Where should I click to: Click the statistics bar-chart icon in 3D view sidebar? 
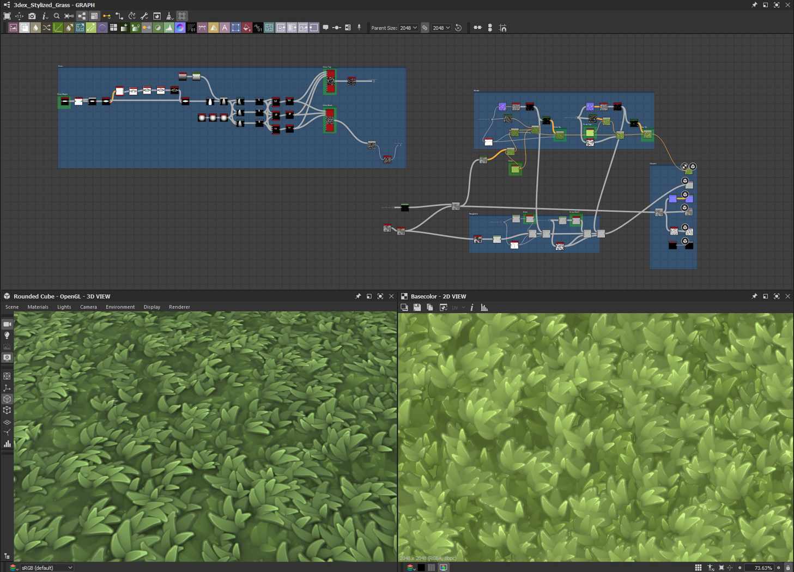(7, 444)
